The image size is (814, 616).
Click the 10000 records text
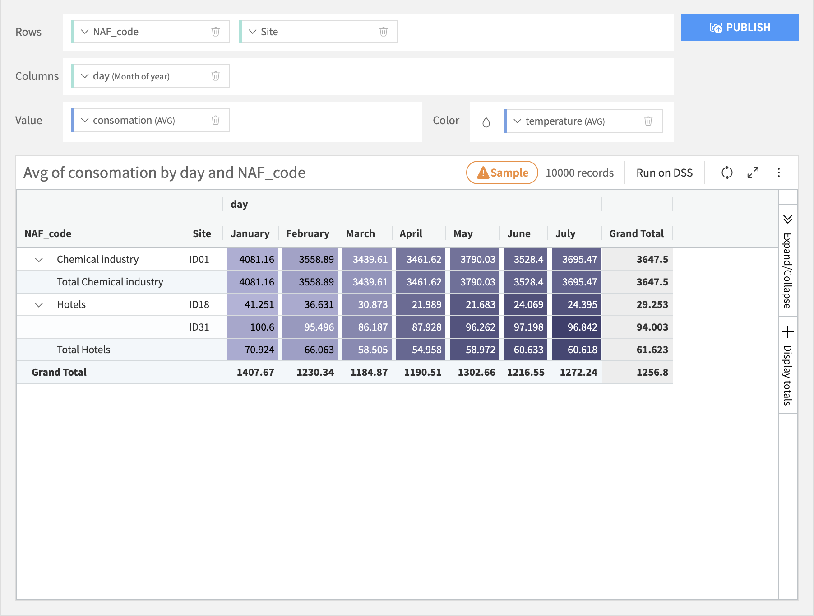tap(579, 173)
